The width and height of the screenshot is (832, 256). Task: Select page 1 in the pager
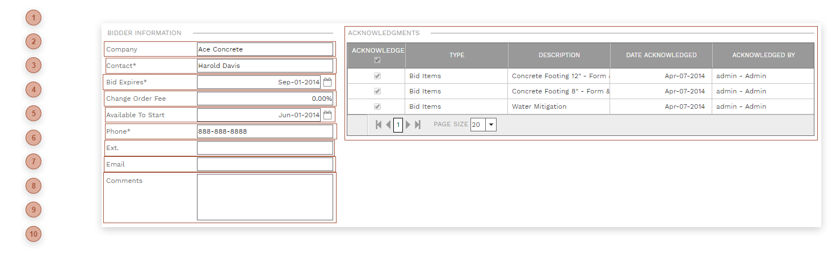398,125
